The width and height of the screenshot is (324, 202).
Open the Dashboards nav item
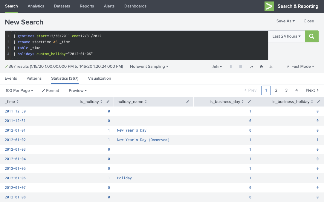click(135, 6)
